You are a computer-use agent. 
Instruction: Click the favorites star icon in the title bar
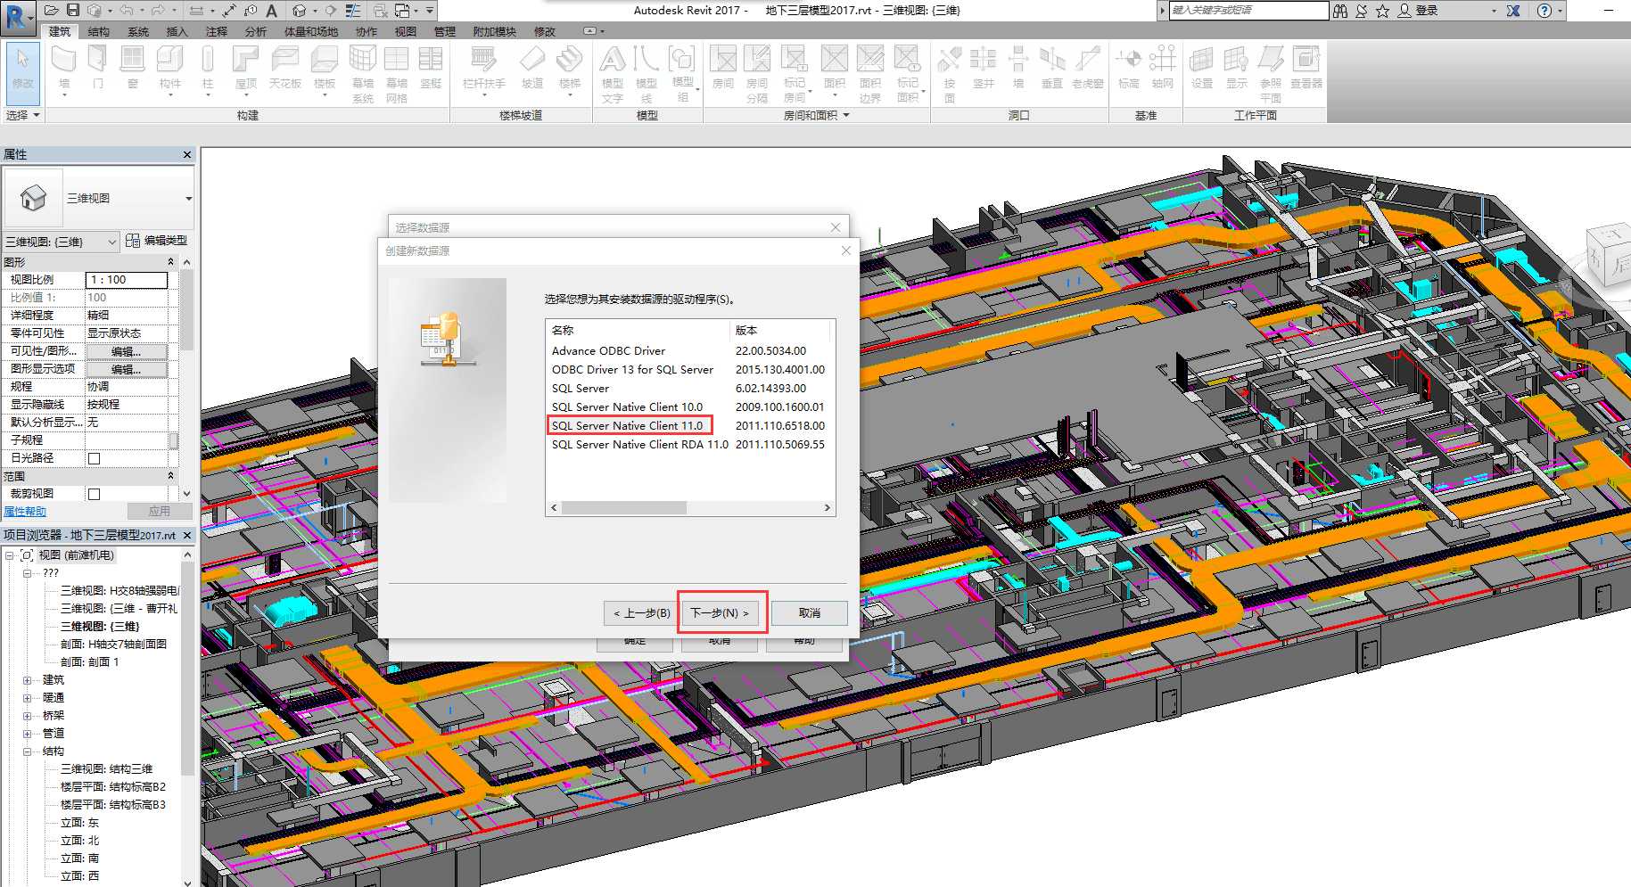coord(1382,11)
